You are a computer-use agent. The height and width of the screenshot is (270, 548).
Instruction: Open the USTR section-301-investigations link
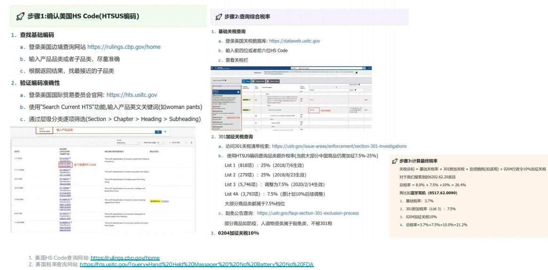click(339, 146)
